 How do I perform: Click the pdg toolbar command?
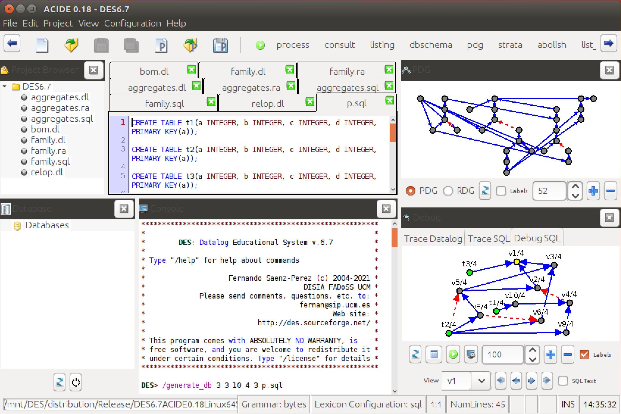pyautogui.click(x=475, y=45)
